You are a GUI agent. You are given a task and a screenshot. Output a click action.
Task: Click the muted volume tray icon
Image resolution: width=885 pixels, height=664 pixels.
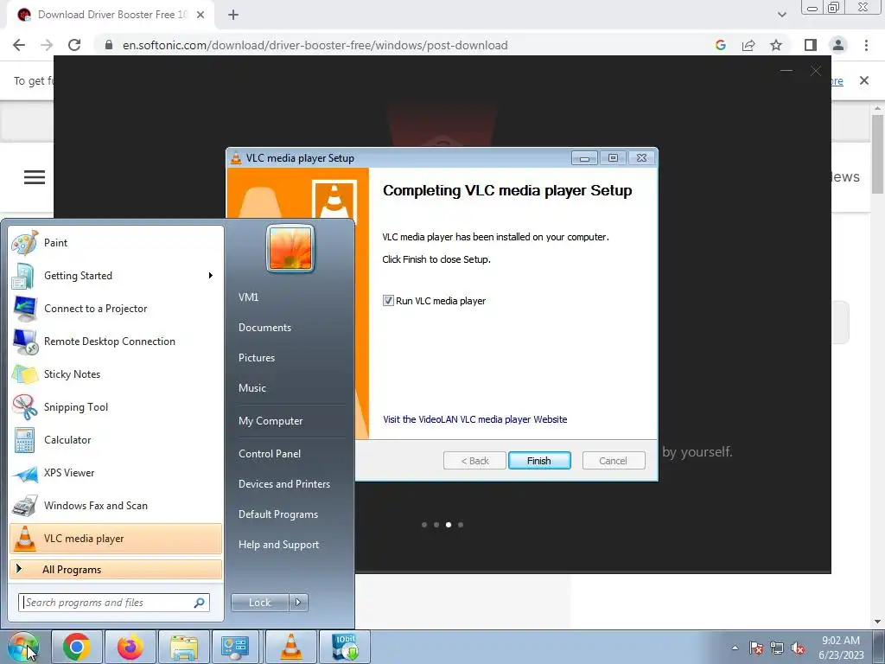pyautogui.click(x=798, y=648)
